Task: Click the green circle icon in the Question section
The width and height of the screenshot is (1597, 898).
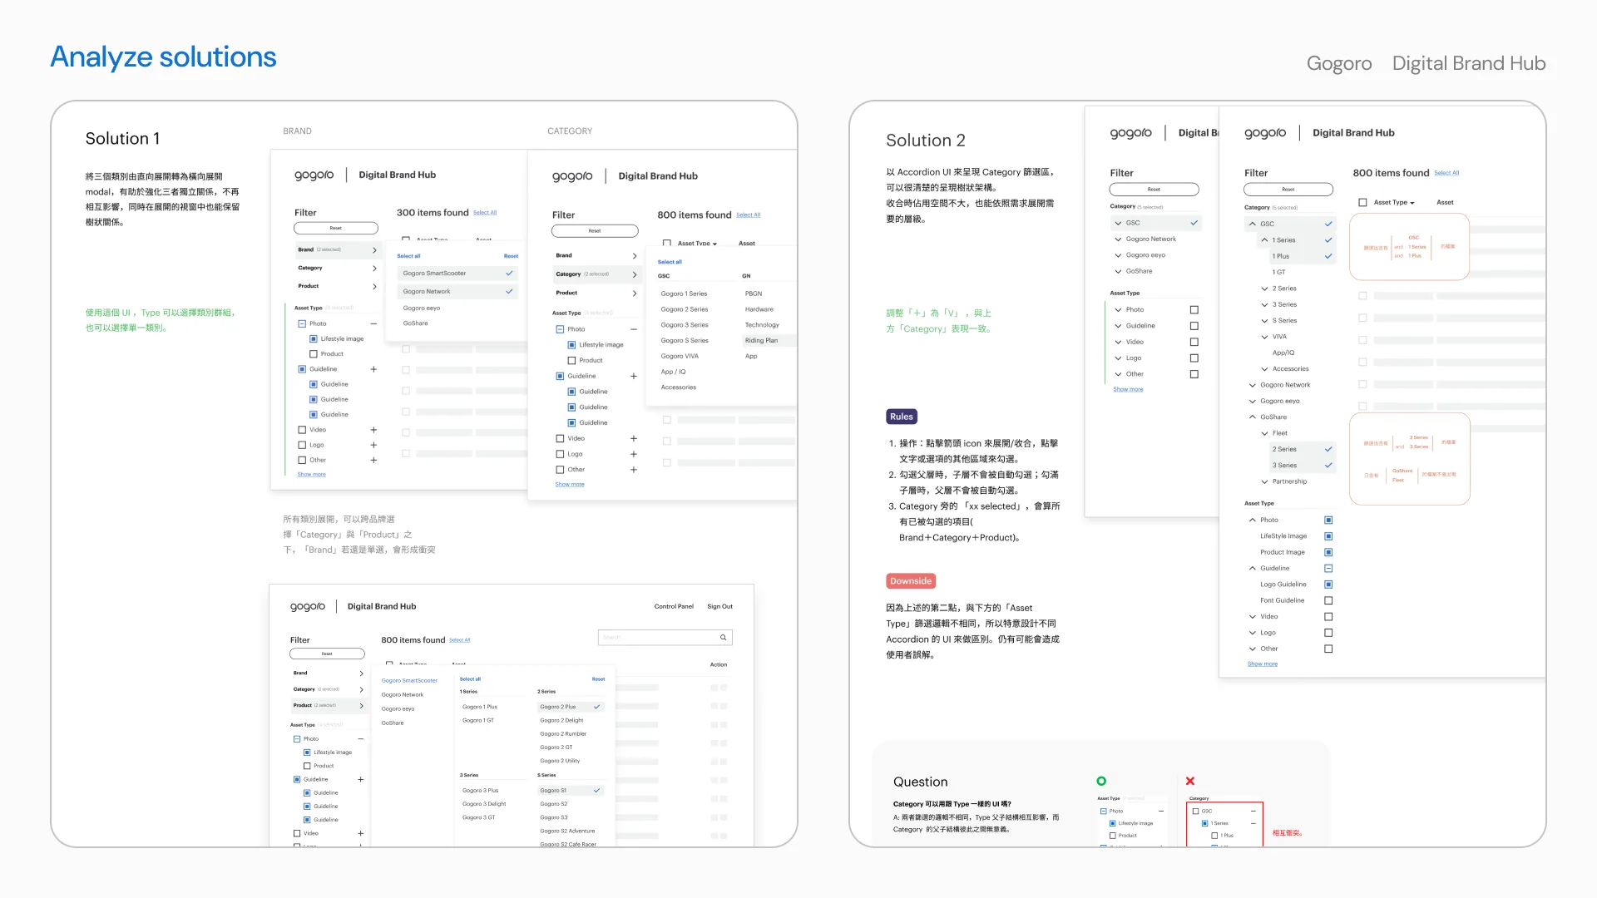Action: [1101, 781]
